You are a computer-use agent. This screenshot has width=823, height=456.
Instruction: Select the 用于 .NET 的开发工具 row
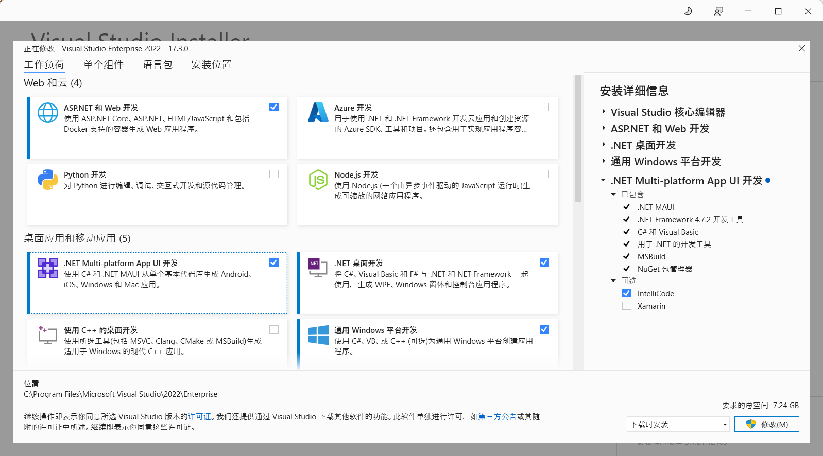pyautogui.click(x=674, y=244)
